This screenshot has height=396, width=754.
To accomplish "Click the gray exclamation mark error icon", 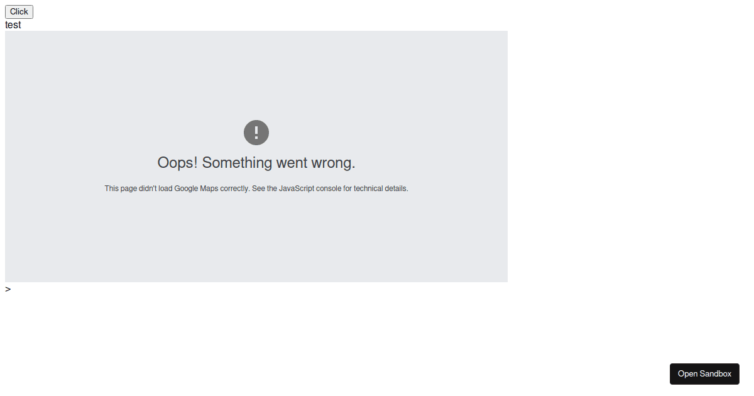I will point(256,133).
